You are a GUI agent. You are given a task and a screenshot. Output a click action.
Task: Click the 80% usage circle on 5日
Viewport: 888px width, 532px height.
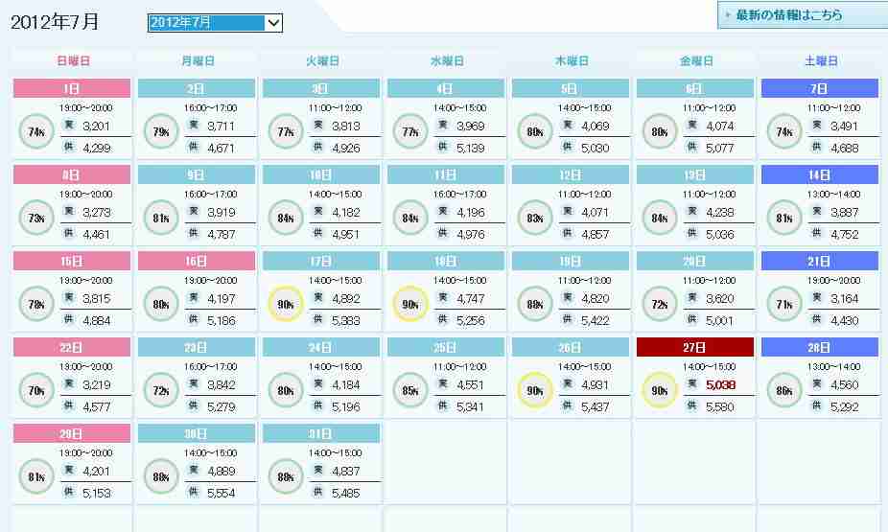coord(534,132)
